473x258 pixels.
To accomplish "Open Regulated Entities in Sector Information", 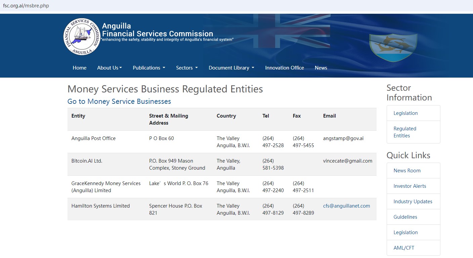I will pyautogui.click(x=405, y=132).
